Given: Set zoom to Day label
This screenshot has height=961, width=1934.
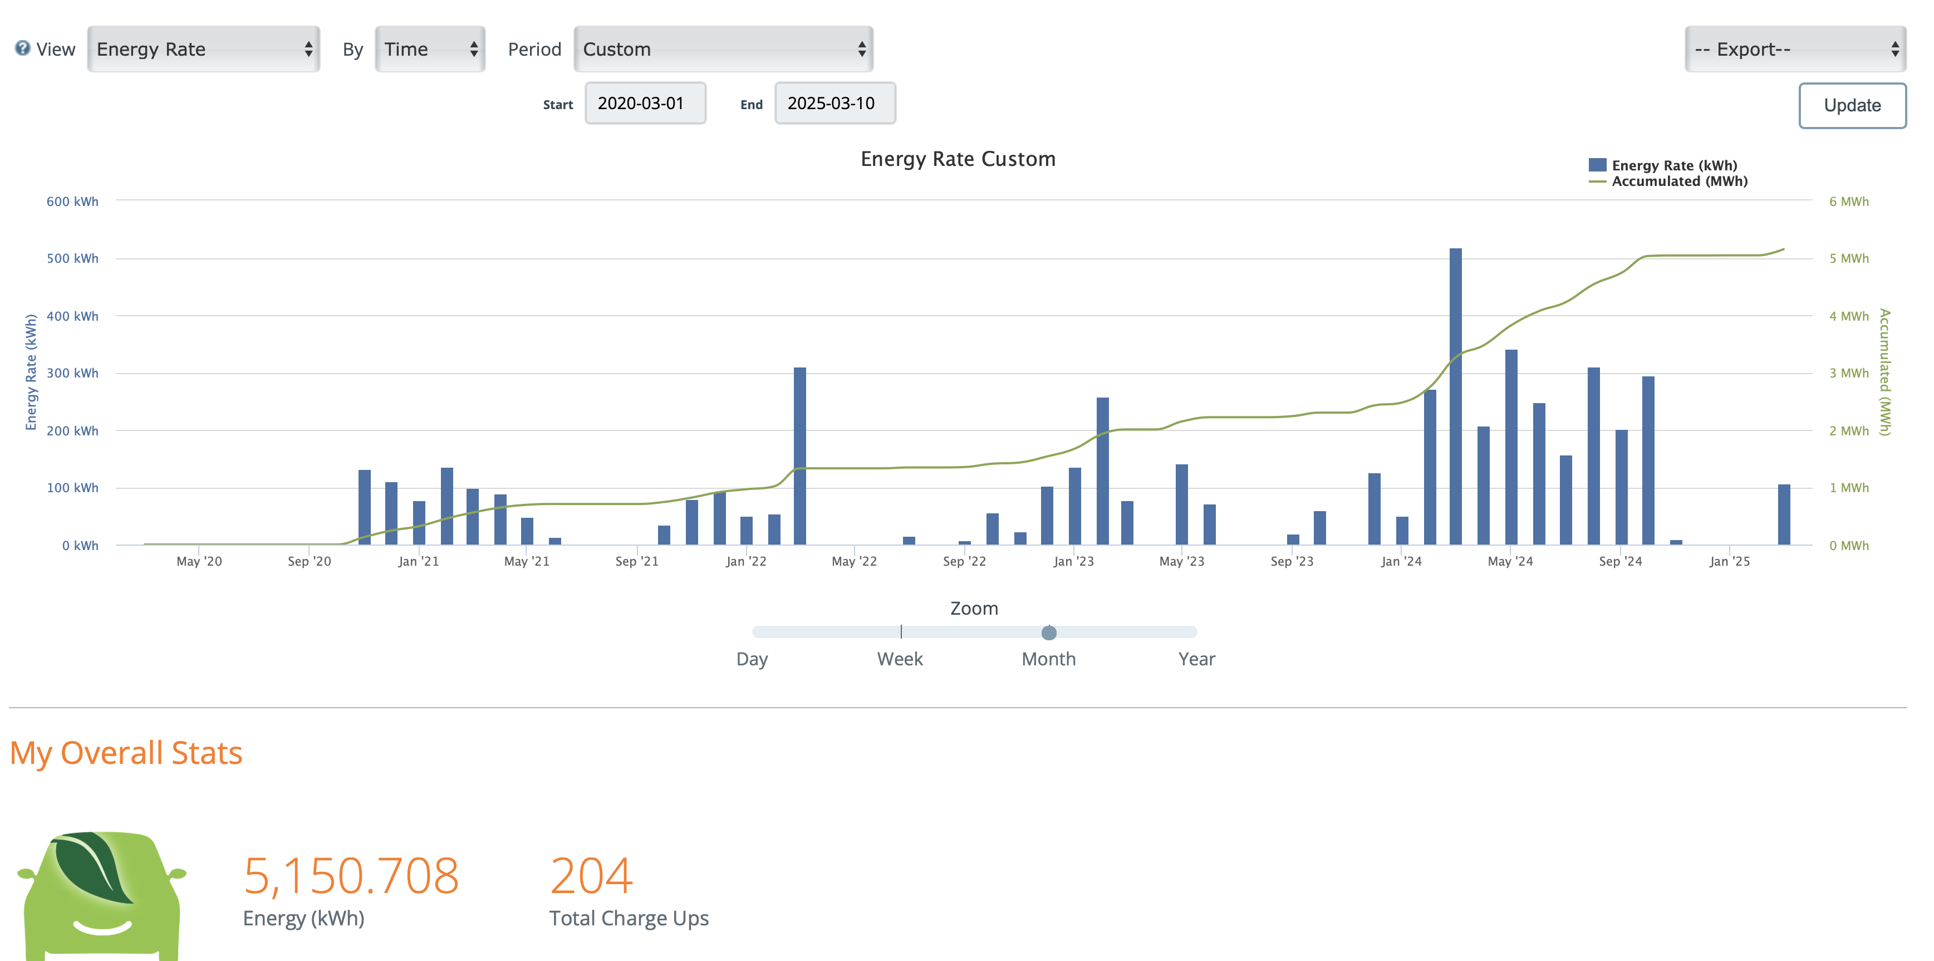Looking at the screenshot, I should coord(752,659).
